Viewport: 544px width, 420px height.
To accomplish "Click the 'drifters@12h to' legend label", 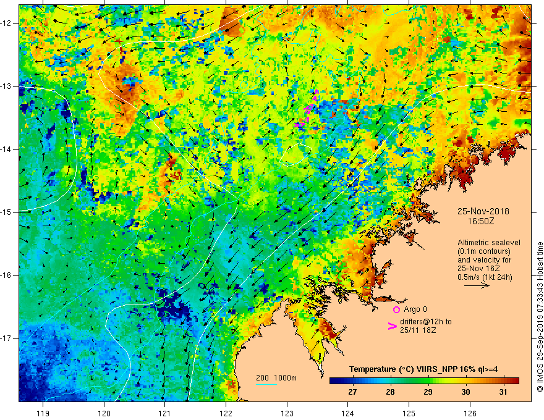I will coord(426,322).
